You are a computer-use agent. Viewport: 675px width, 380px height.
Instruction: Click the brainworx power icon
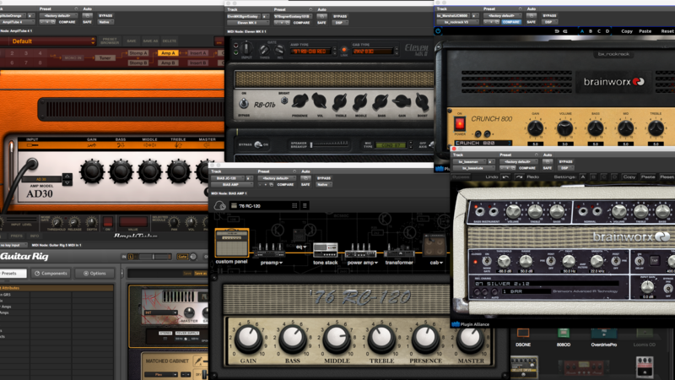438,30
